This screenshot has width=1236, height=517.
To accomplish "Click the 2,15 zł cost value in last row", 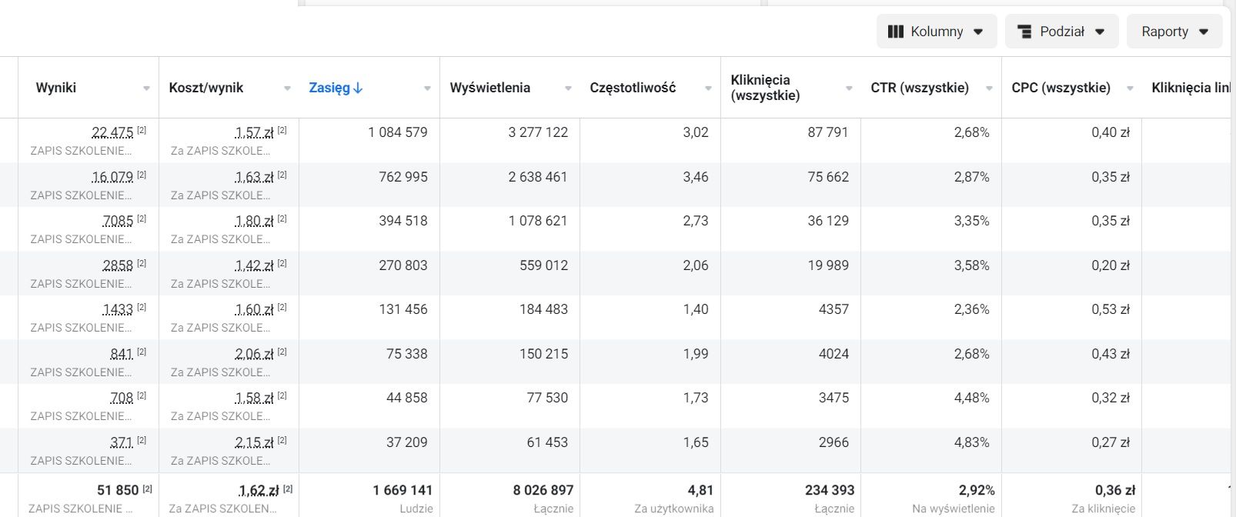I will (254, 442).
